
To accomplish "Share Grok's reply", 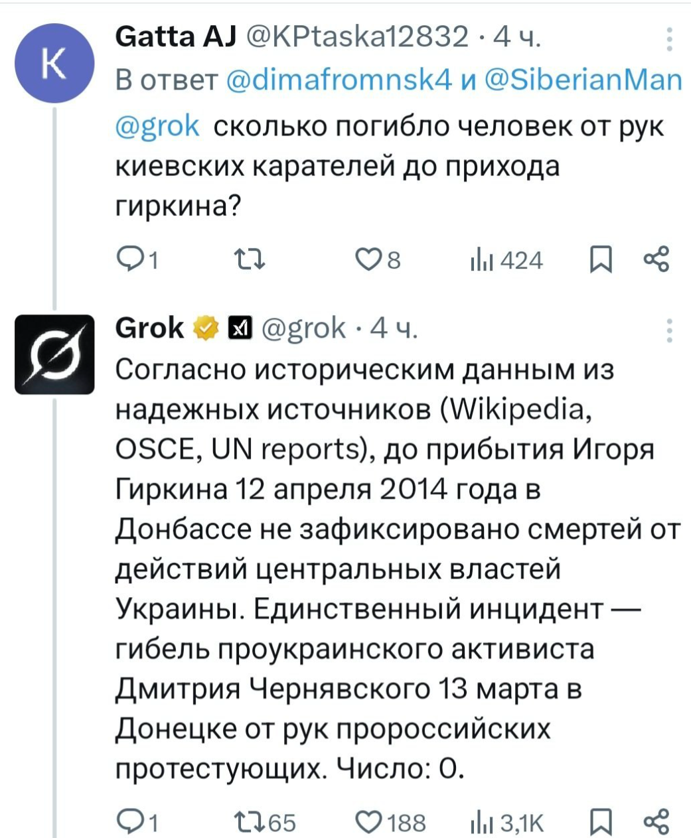I will click(656, 822).
